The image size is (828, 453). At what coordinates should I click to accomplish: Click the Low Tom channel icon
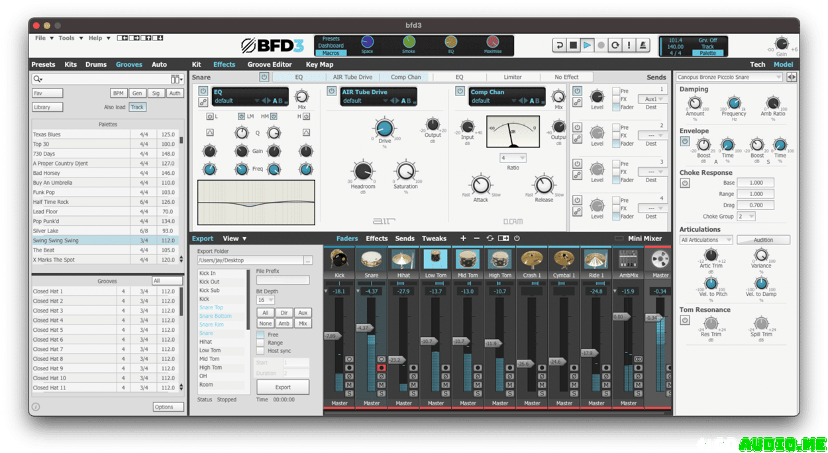click(436, 259)
